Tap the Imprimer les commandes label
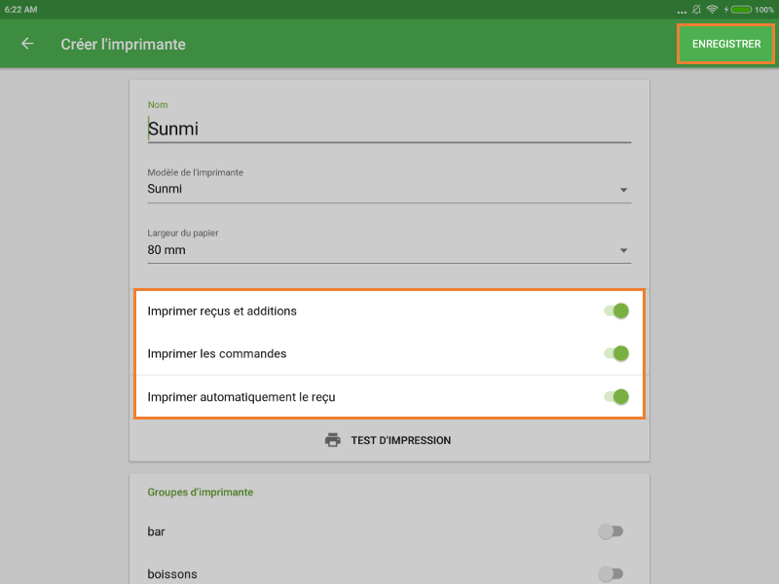The height and width of the screenshot is (584, 779). [x=217, y=353]
